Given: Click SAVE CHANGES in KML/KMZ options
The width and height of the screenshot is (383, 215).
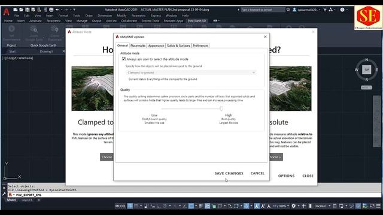Looking at the screenshot, I should (229, 173).
